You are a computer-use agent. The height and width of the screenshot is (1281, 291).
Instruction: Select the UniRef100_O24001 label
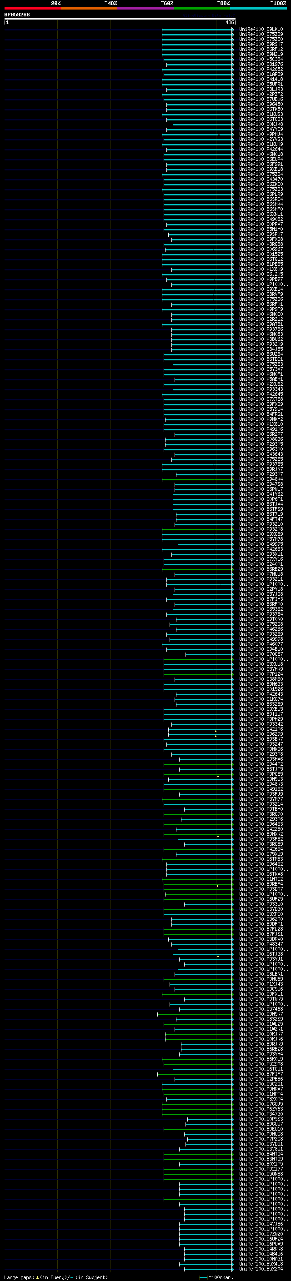261,564
